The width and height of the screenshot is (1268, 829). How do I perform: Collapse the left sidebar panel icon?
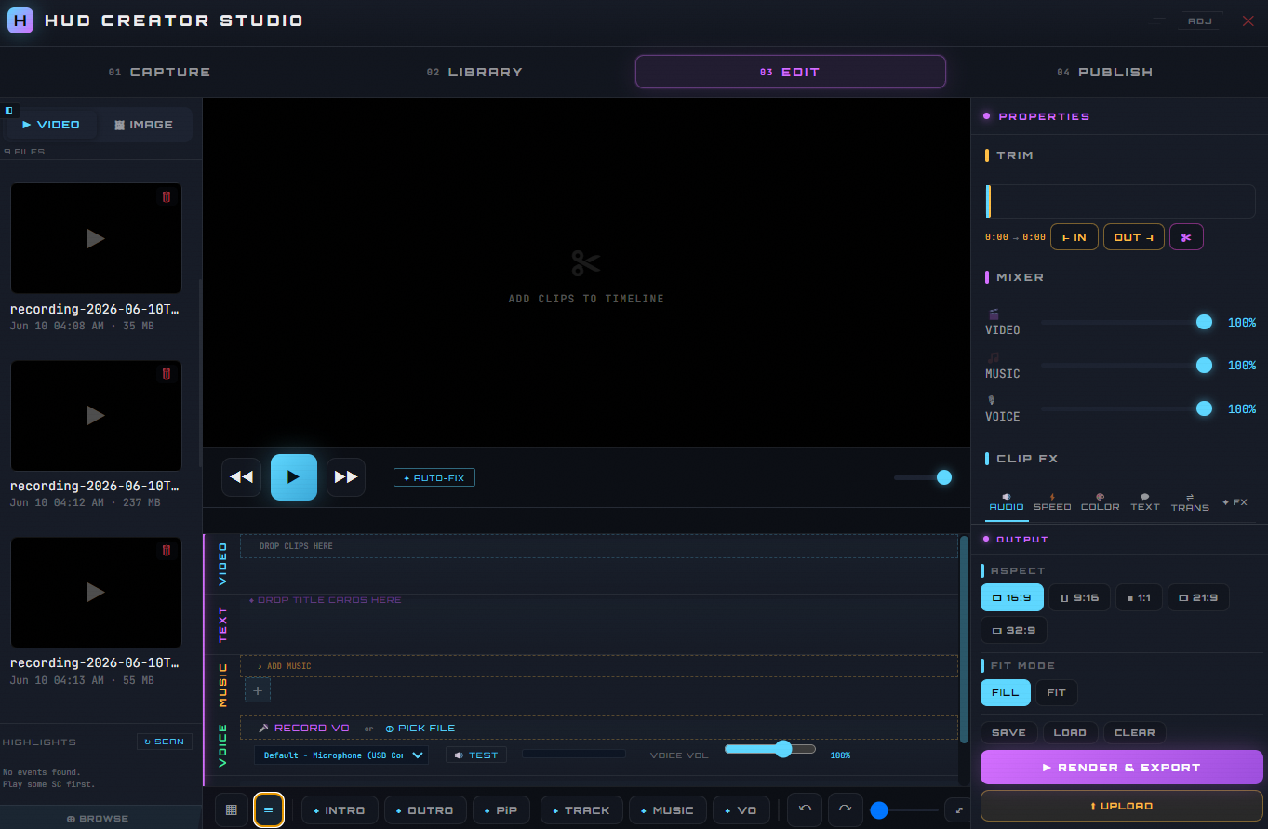coord(8,110)
